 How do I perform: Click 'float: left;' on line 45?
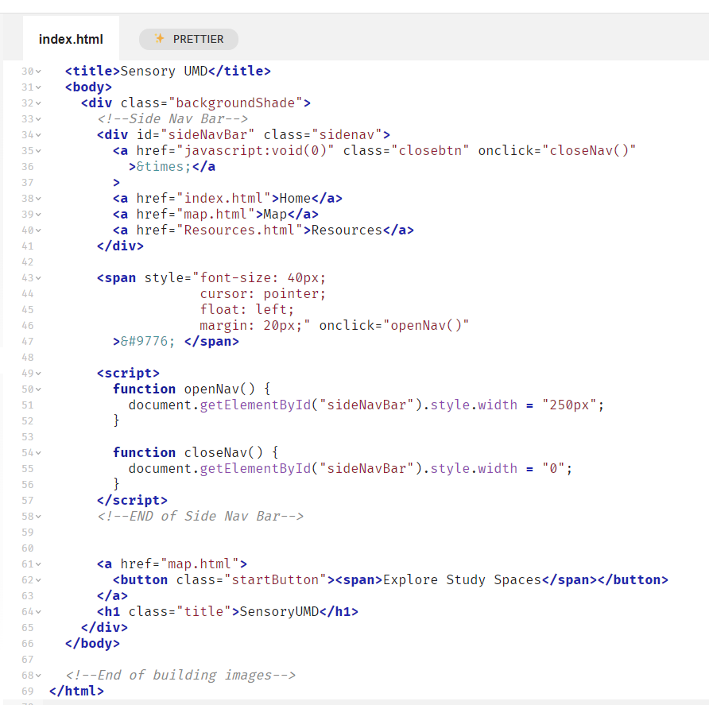coord(247,310)
